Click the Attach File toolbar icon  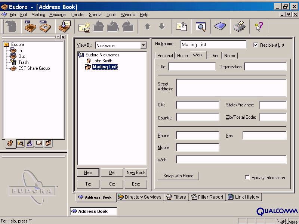181,27
